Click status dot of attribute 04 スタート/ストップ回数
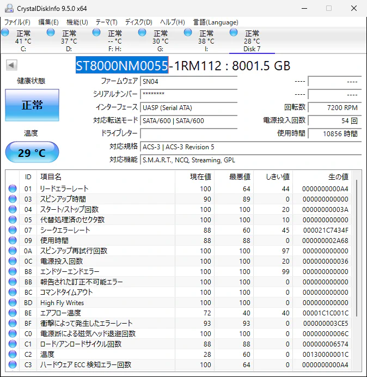367x377 pixels. pos(13,209)
